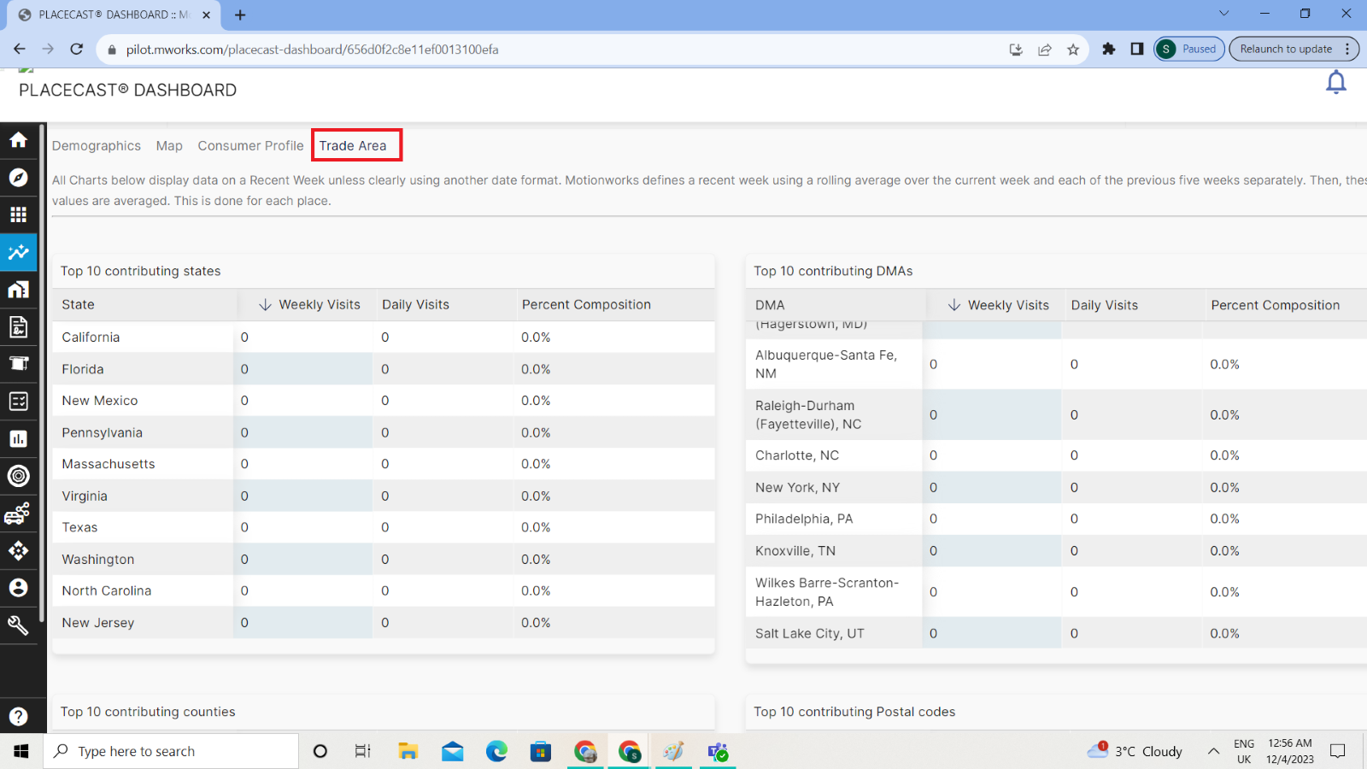
Task: Sort states table by Weekly Visits
Action: tap(309, 305)
